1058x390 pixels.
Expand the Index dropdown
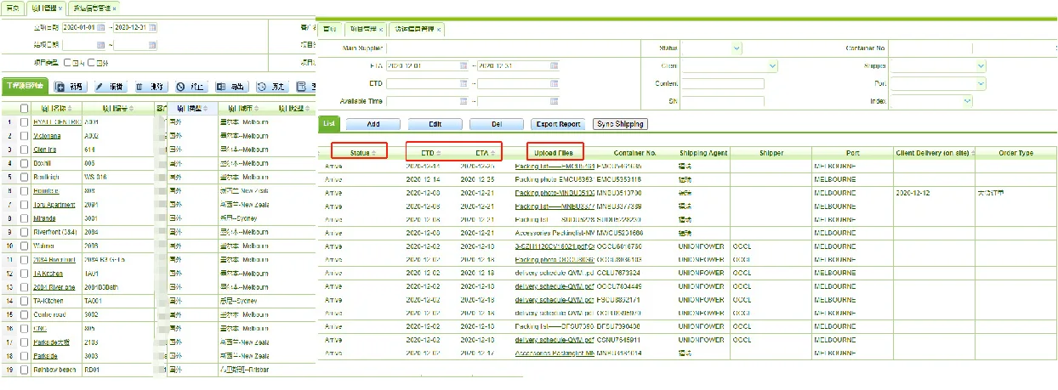pyautogui.click(x=967, y=101)
